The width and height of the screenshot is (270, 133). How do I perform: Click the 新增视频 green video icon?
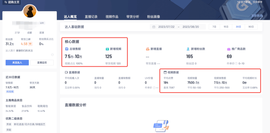(107, 49)
